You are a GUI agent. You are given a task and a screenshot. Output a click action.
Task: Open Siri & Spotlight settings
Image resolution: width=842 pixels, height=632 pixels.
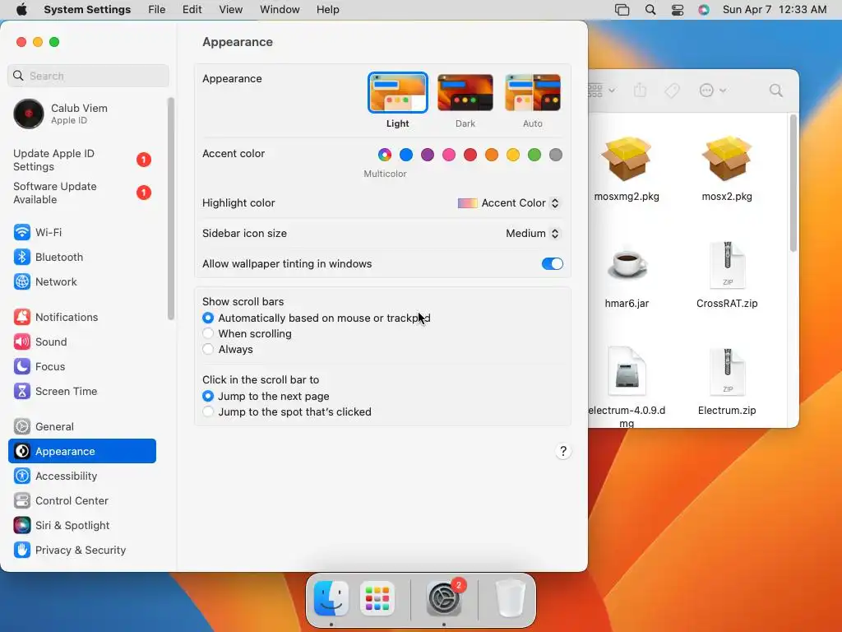(82, 526)
